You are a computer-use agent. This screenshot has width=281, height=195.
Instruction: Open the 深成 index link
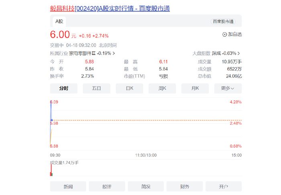(216, 53)
